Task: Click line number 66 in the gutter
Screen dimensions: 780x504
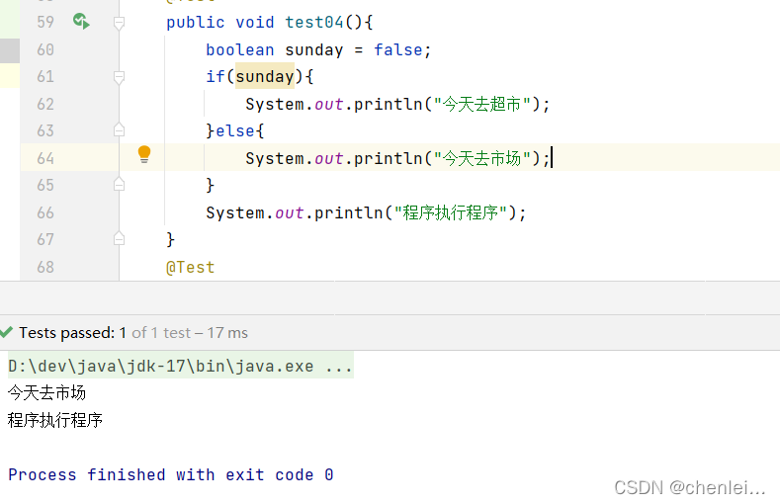Action: click(x=45, y=212)
